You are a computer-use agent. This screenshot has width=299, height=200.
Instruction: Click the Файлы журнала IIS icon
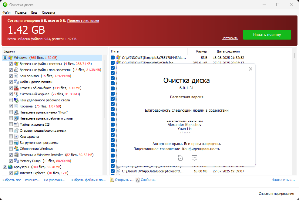click(x=16, y=124)
